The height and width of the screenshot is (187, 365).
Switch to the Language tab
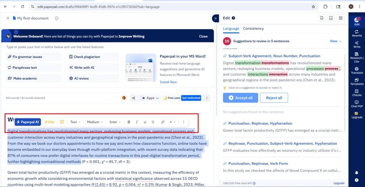[231, 28]
